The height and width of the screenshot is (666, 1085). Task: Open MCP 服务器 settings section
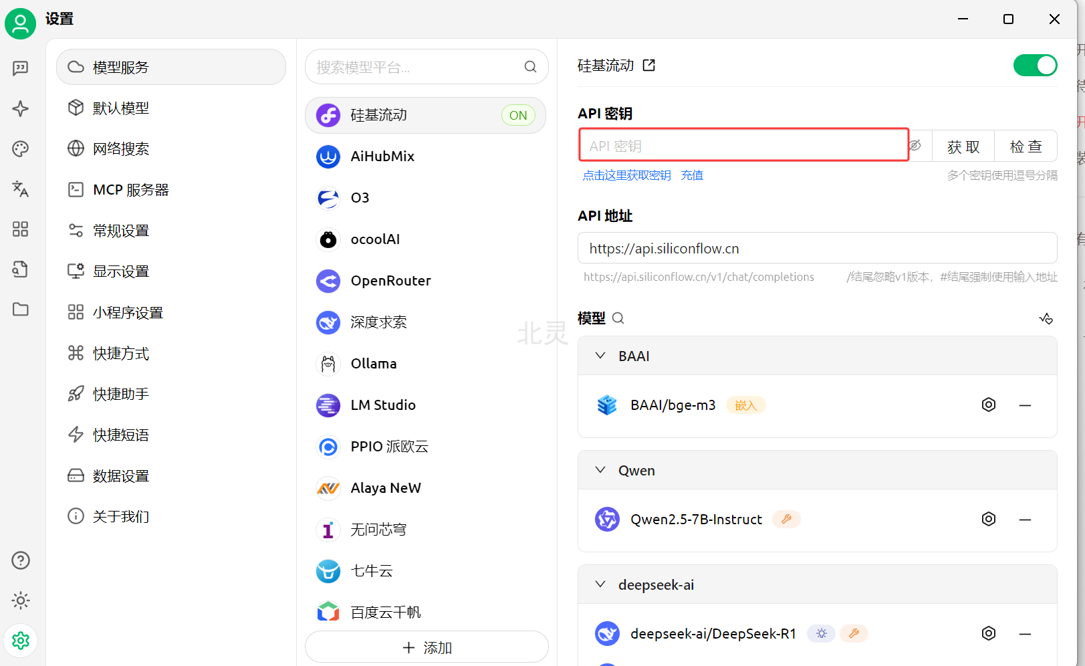point(171,190)
